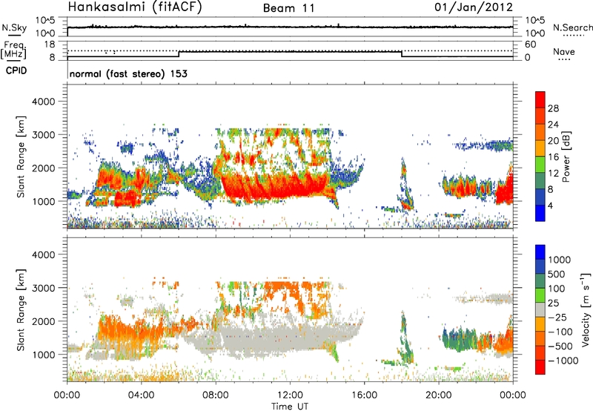Click the noise trace in N.Sky panel

coord(290,27)
